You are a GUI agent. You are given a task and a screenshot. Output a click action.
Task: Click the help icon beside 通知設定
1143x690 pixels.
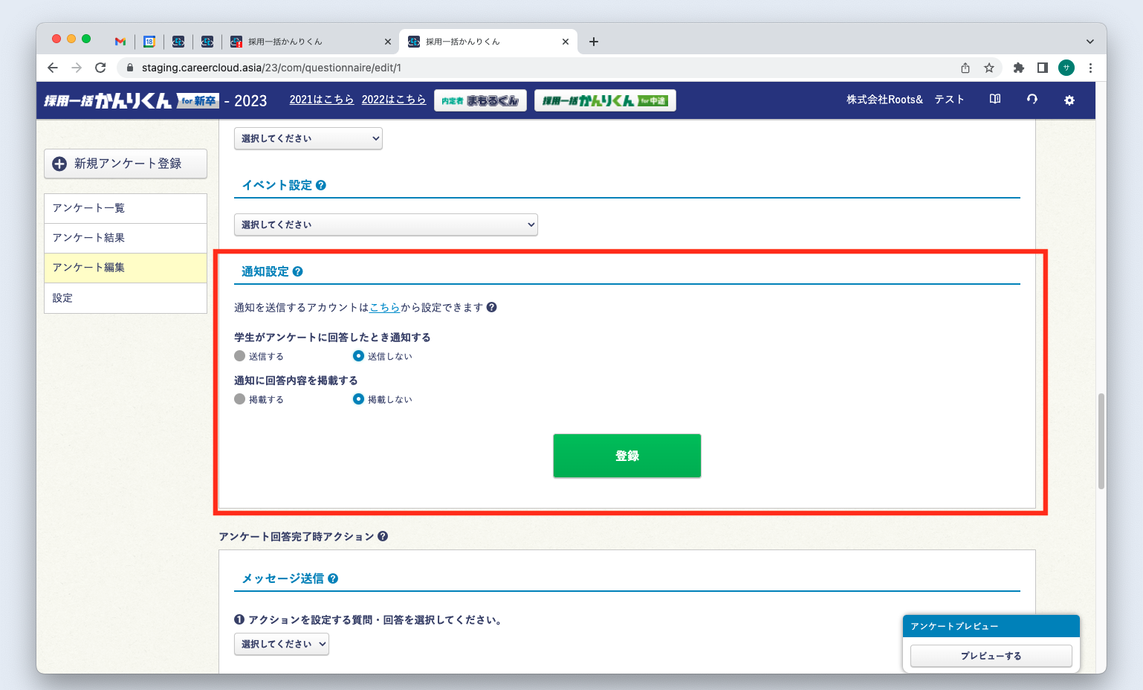point(297,271)
